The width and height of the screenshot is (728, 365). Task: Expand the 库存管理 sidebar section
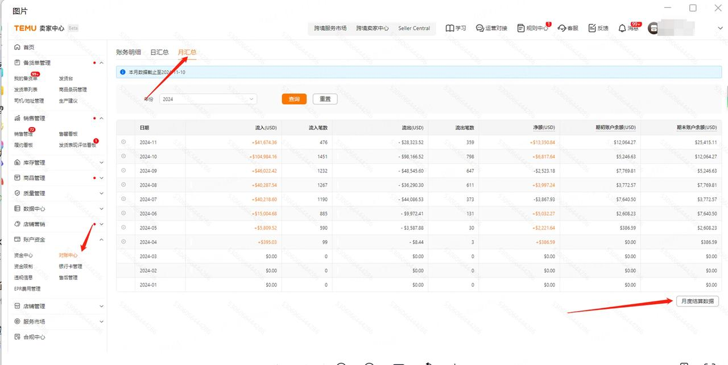(x=101, y=163)
